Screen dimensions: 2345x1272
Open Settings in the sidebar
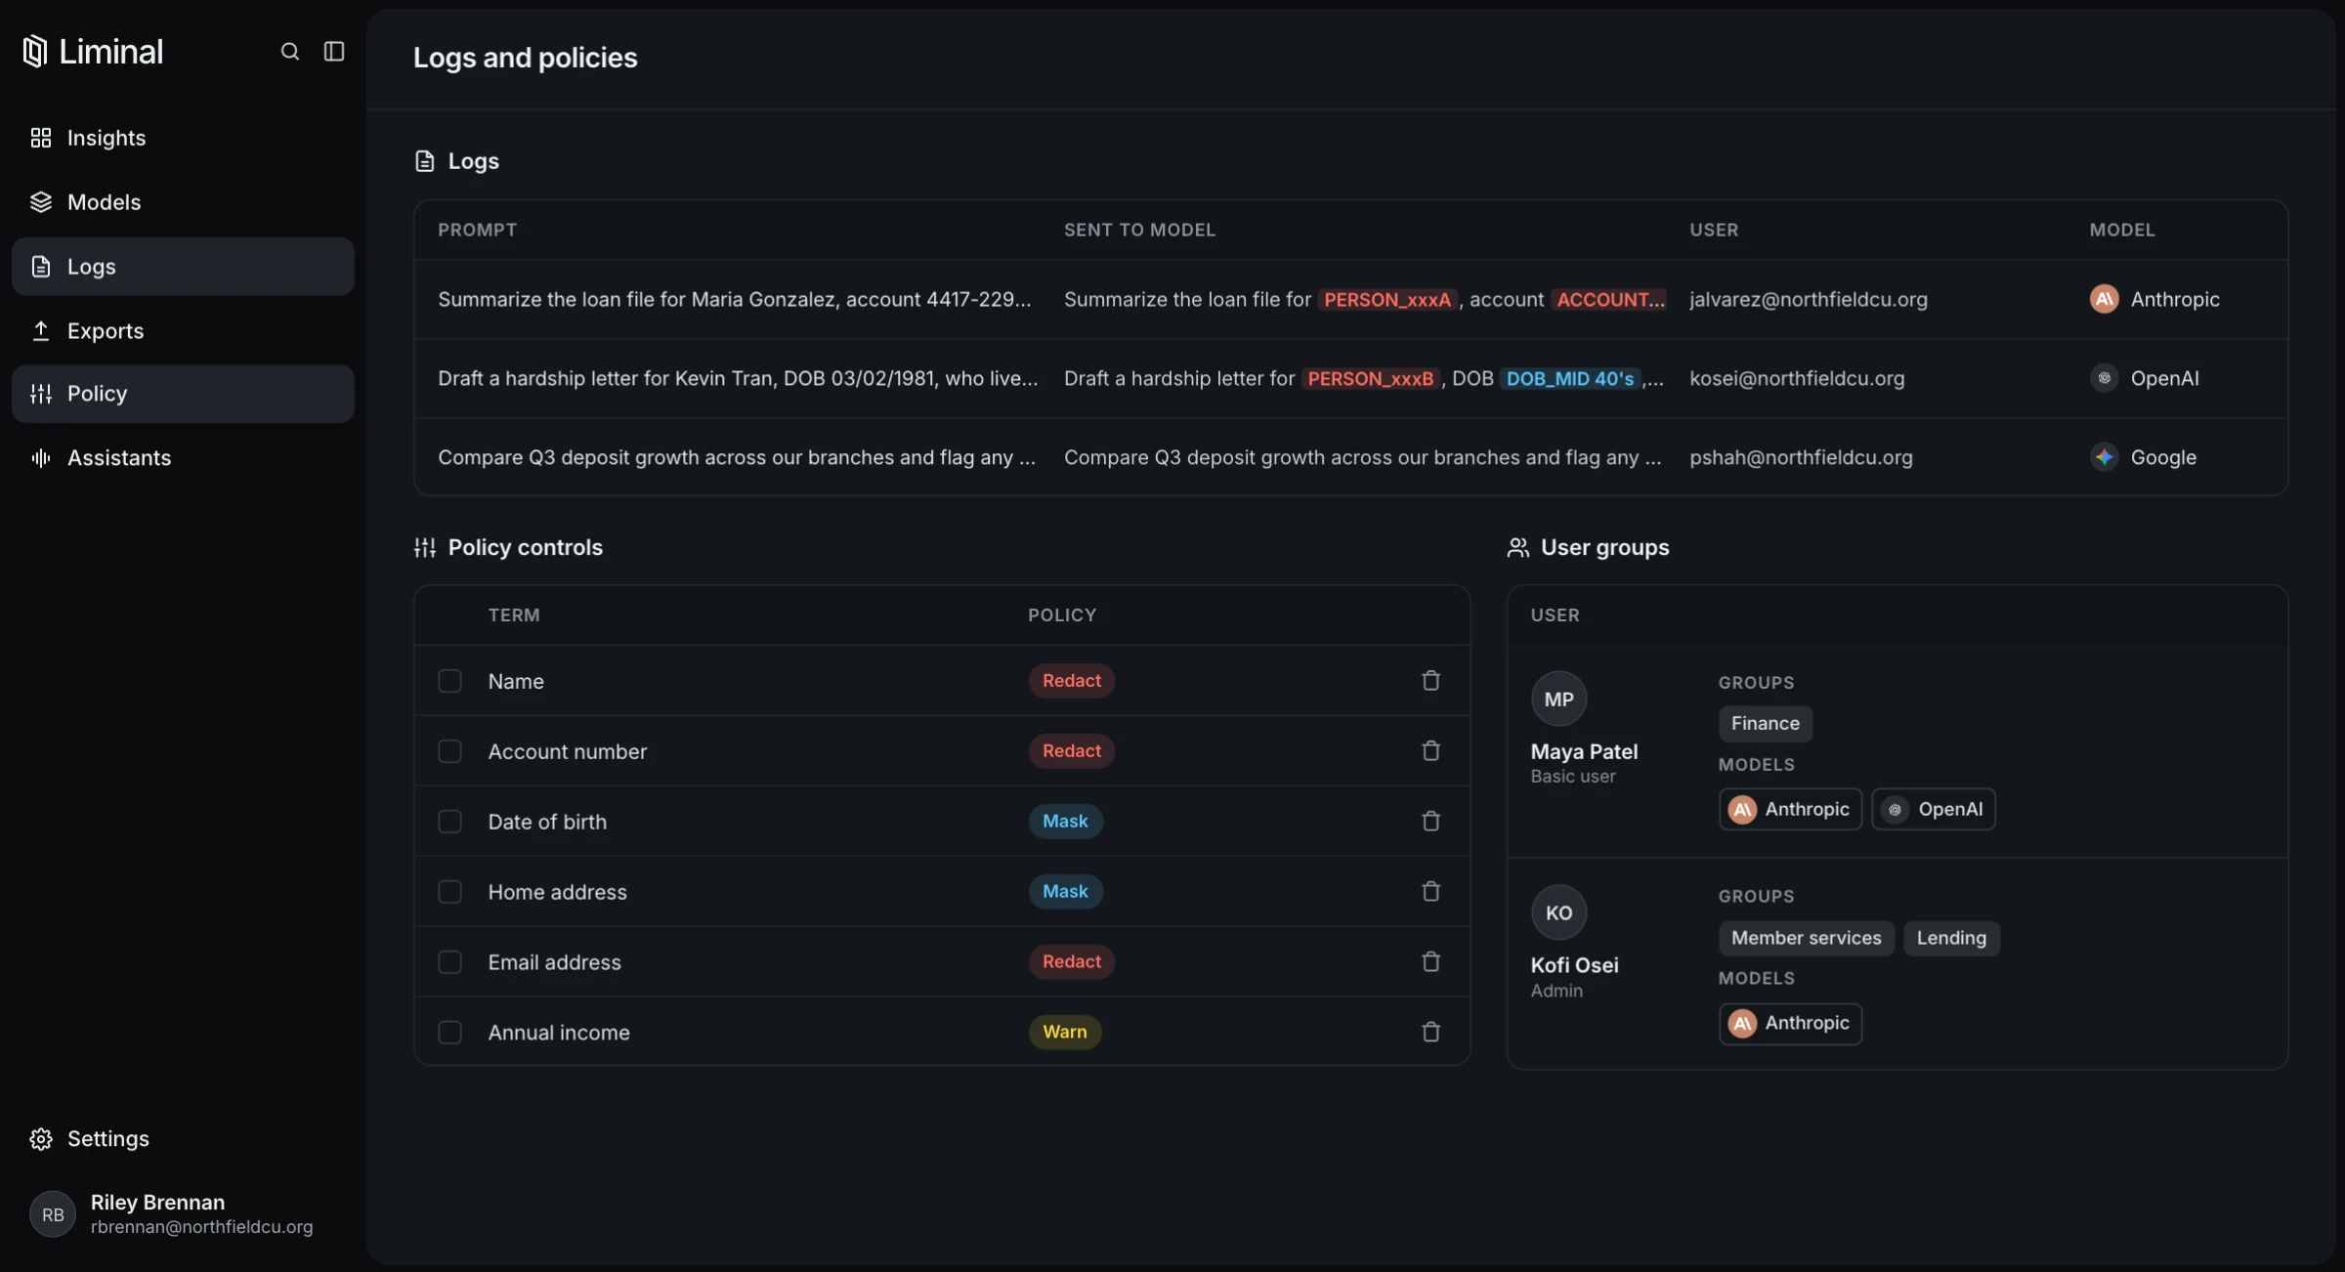point(183,1139)
